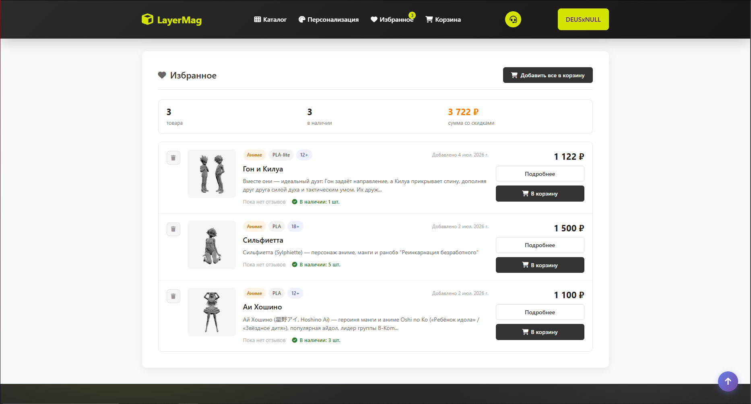Click 12+ tag on Аи Хошино row
This screenshot has height=404, width=751.
[x=295, y=293]
